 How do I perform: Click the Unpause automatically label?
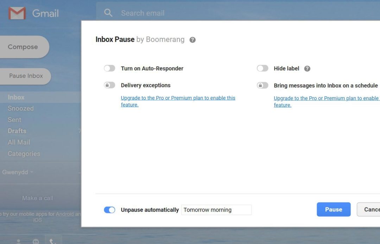(x=150, y=210)
